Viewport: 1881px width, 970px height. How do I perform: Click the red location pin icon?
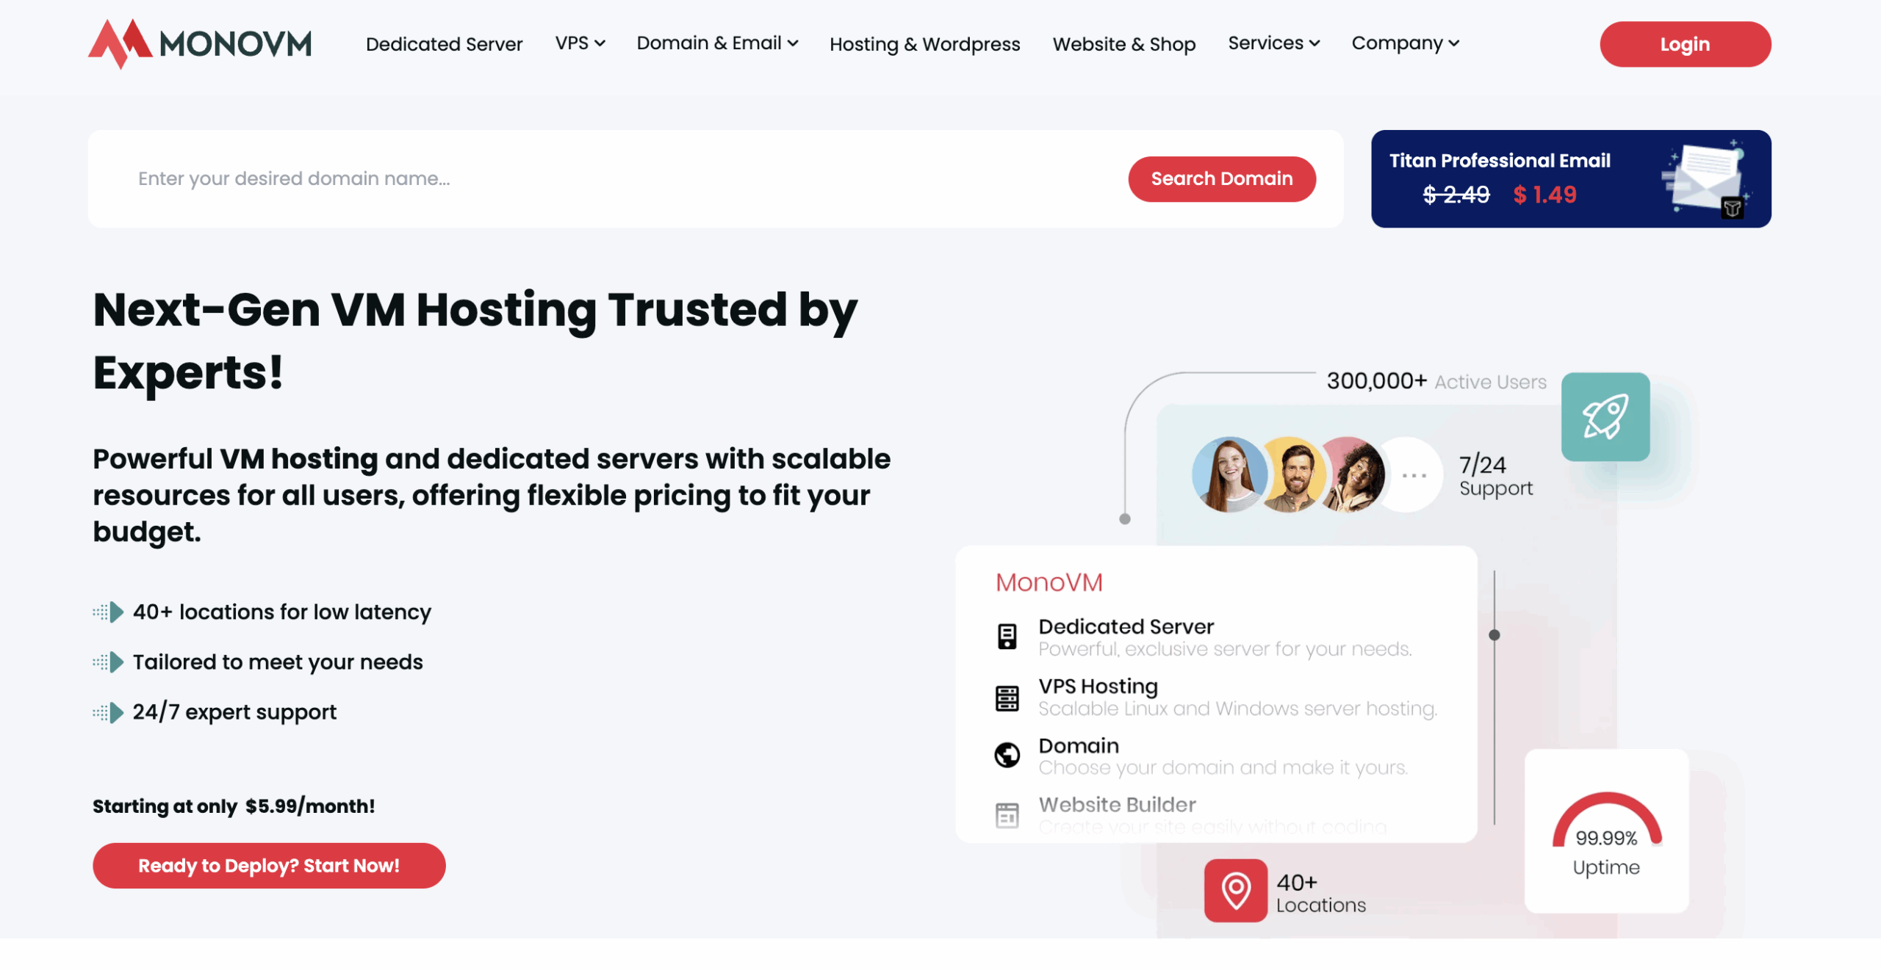[x=1235, y=890]
